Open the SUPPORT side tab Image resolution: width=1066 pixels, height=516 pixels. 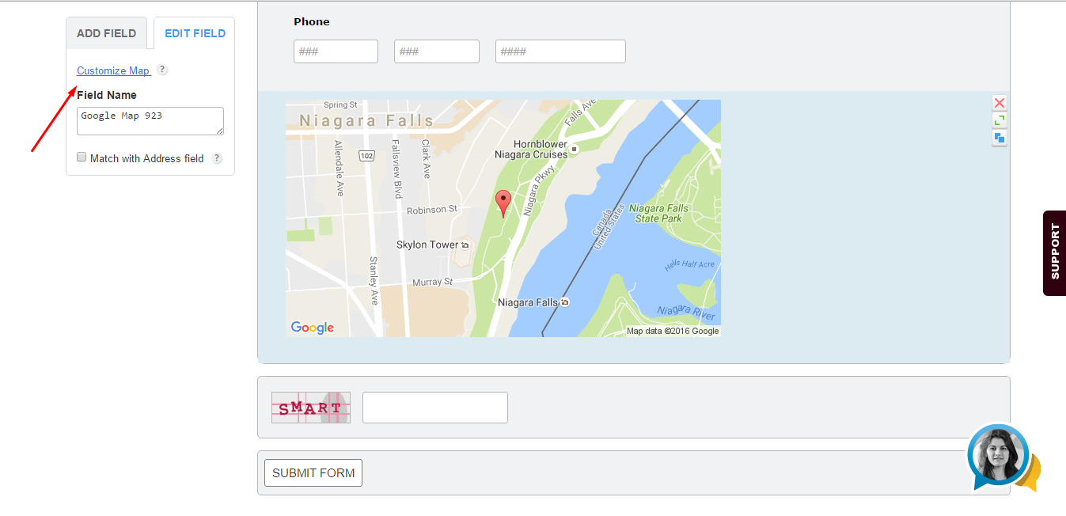coord(1054,252)
